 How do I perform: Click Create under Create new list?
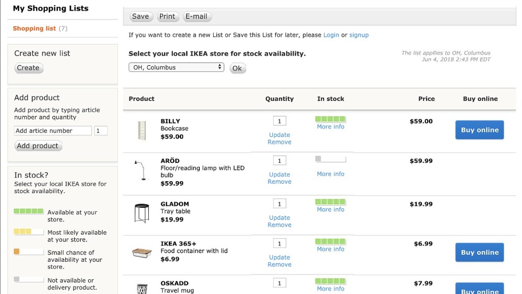[x=28, y=68]
